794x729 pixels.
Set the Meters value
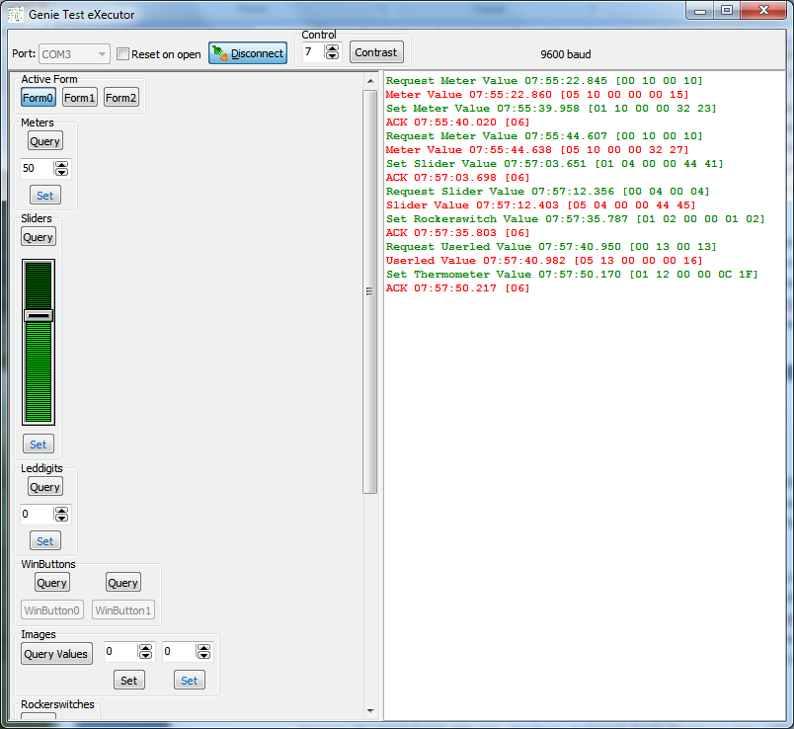45,196
